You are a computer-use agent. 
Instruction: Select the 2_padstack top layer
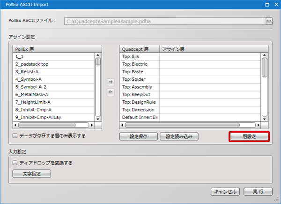click(53, 64)
